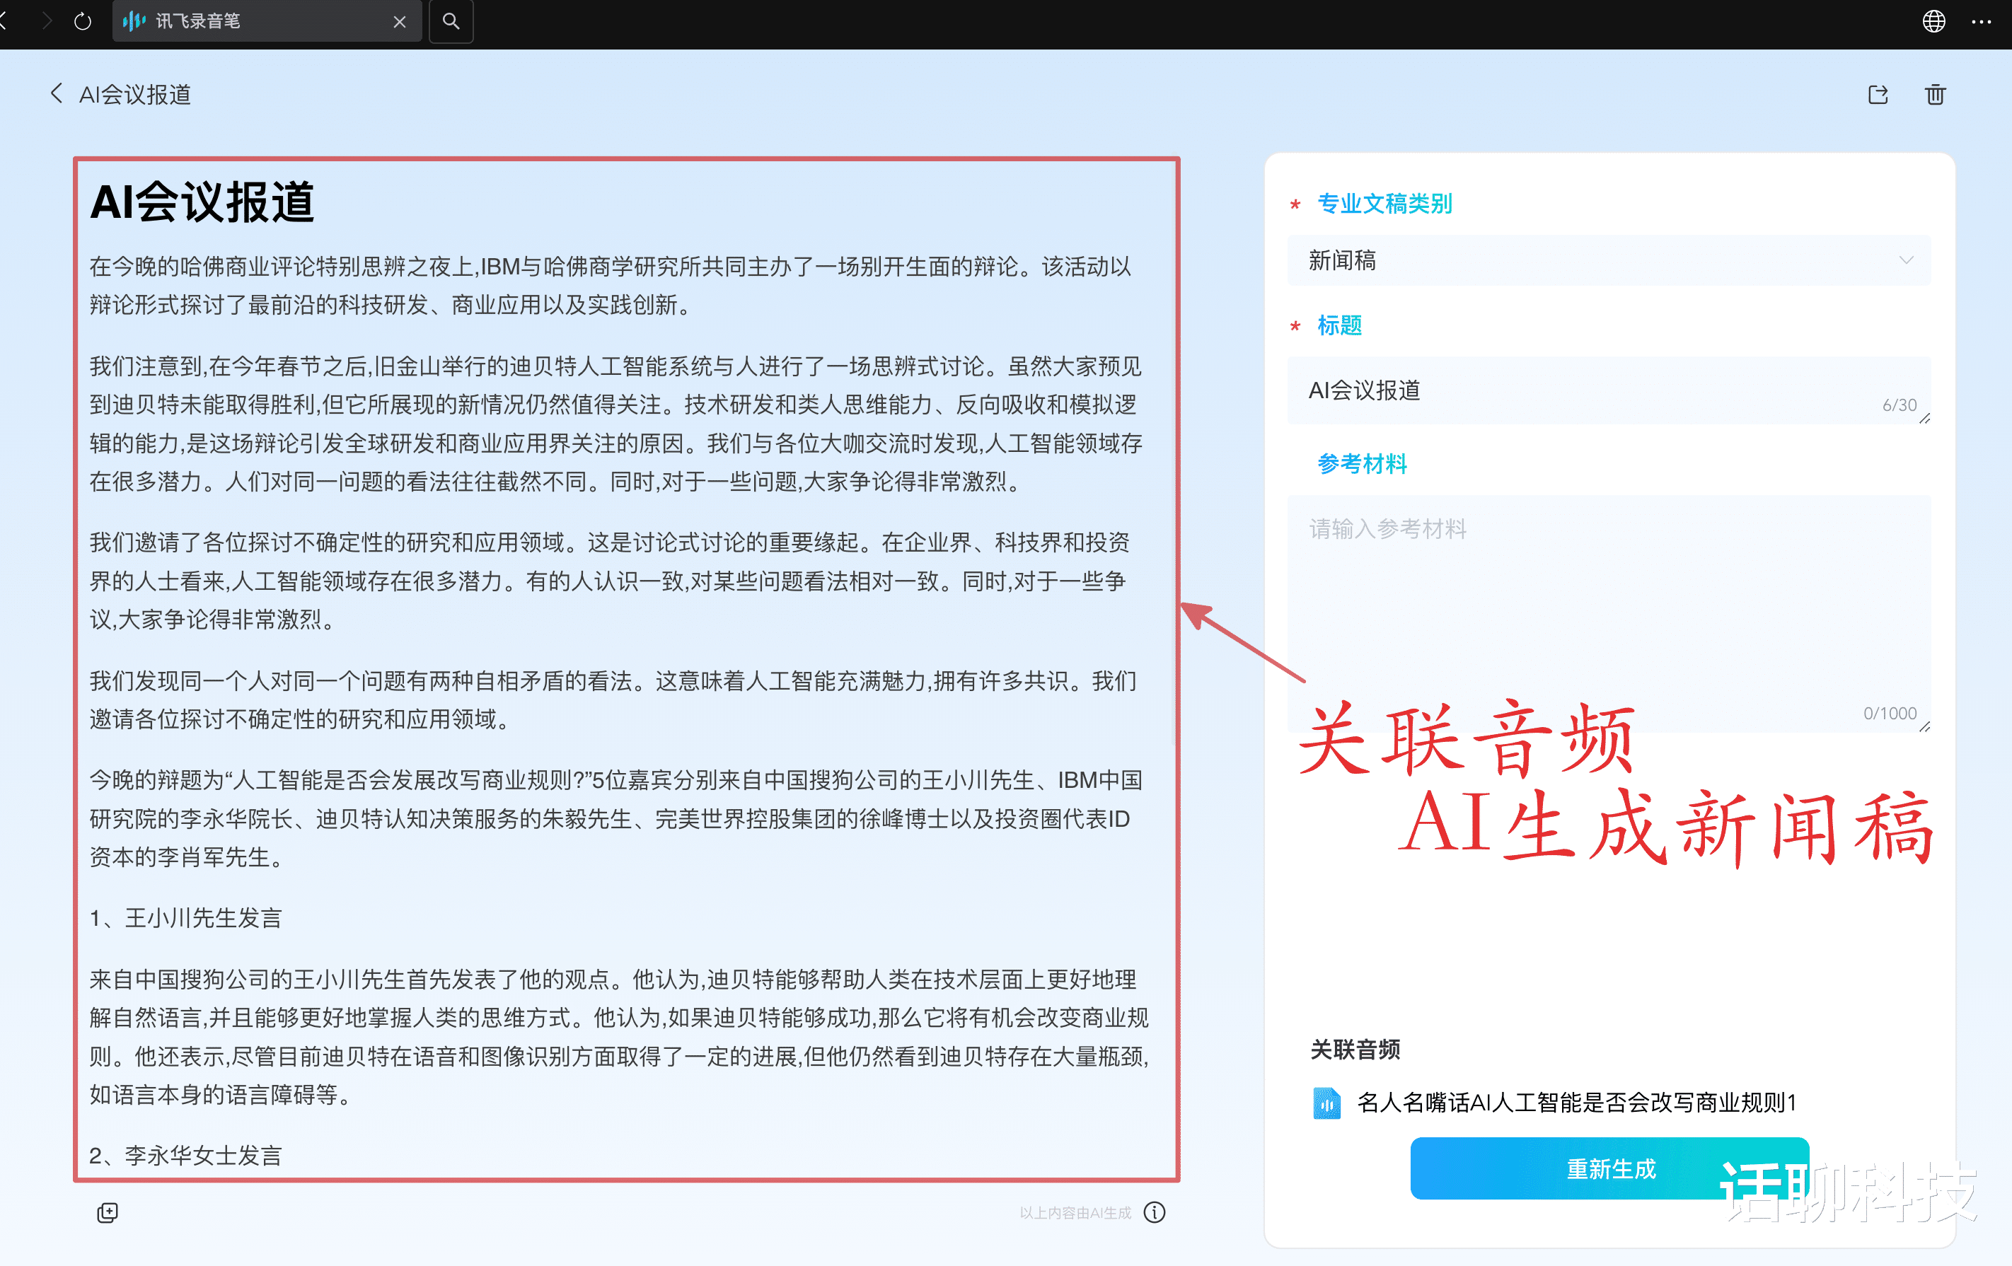Click the globe language icon
The height and width of the screenshot is (1266, 2012).
coord(1933,22)
